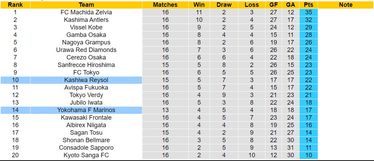This screenshot has width=374, height=161.
Task: Open the FC Machida Zelvia team link
Action: (86, 12)
